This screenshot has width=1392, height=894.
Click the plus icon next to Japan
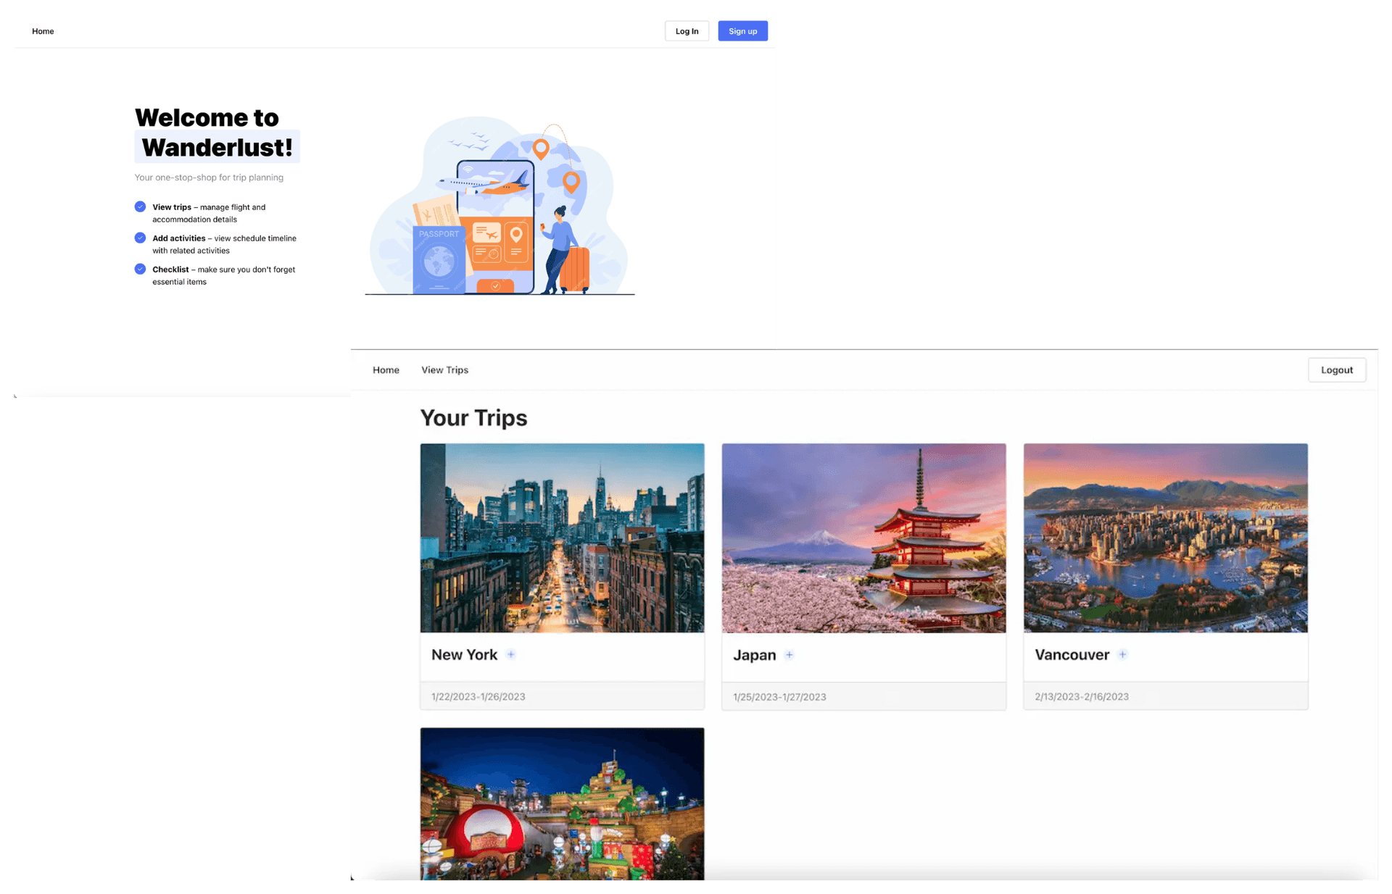click(x=790, y=655)
